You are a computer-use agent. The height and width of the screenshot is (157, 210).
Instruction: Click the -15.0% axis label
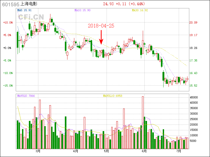tap(8, 86)
